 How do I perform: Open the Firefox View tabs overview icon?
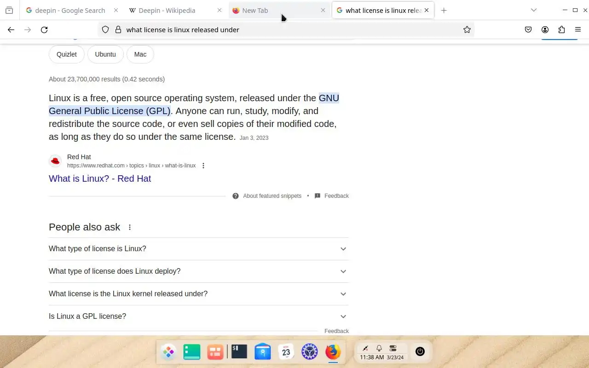coord(9,10)
